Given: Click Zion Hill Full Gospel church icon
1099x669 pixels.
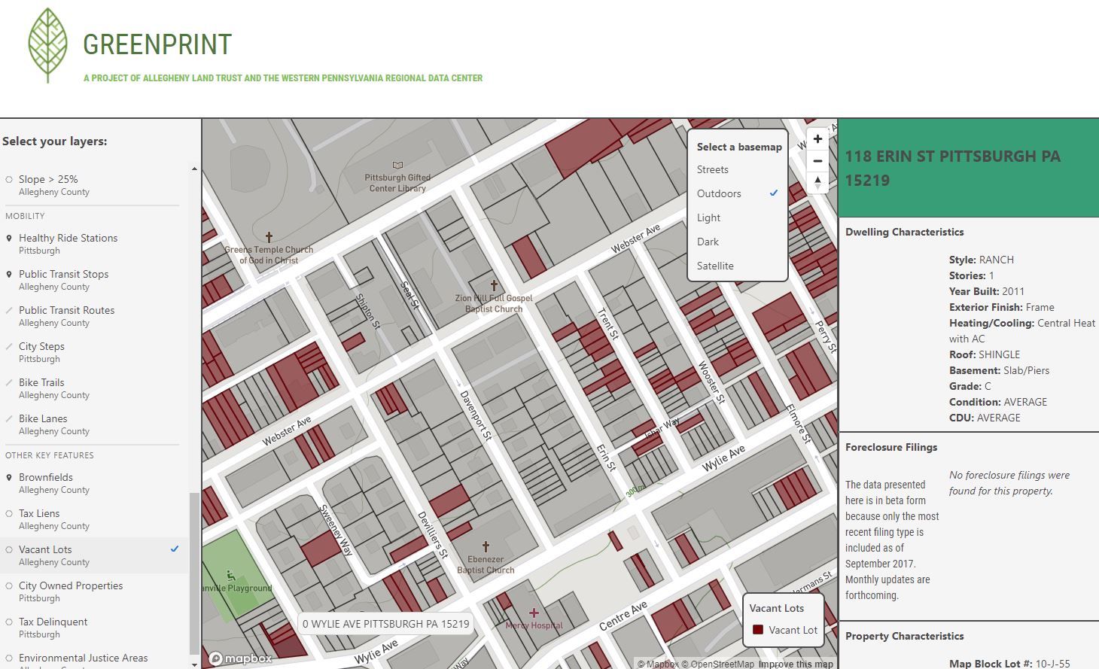Looking at the screenshot, I should [x=494, y=286].
